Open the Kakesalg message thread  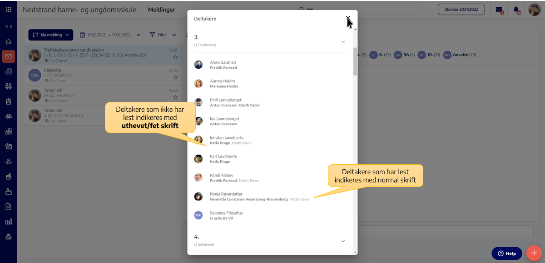(x=103, y=75)
